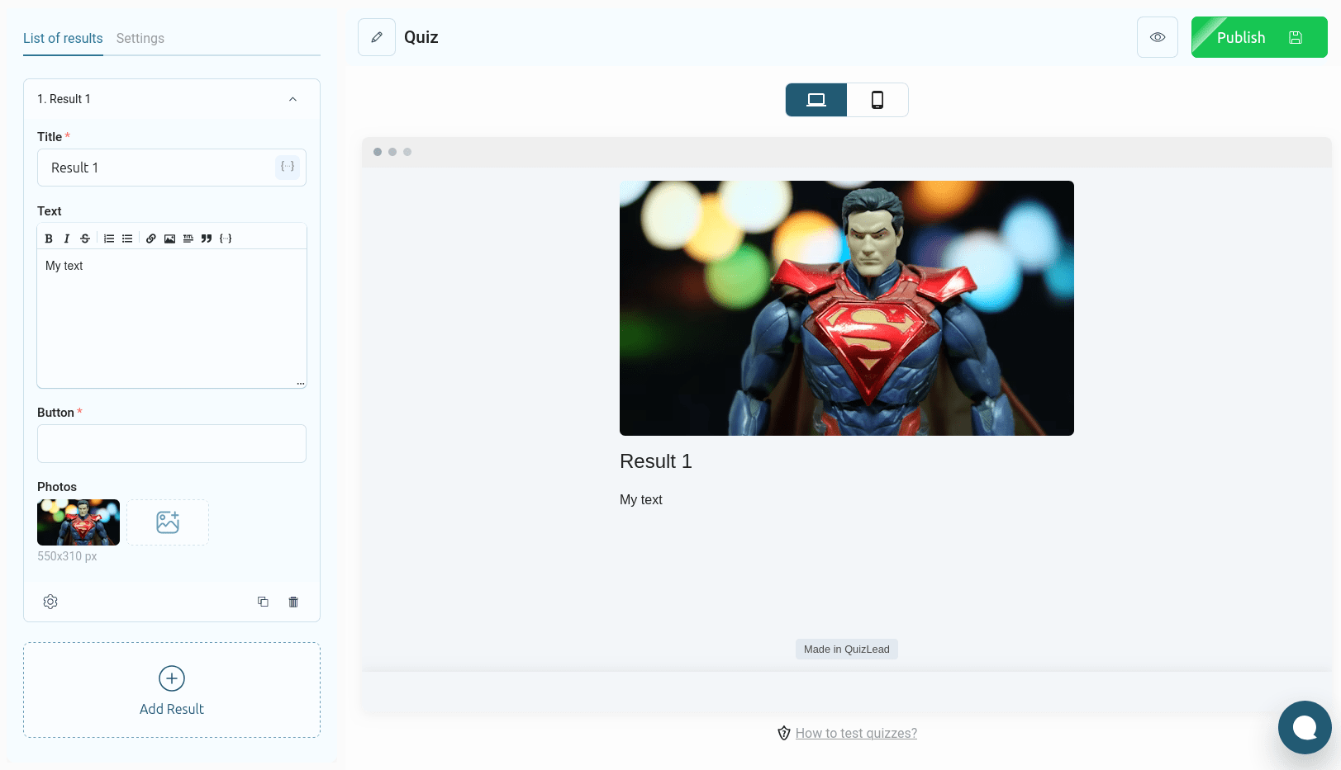
Task: Insert a numbered list in the text editor
Action: 109,239
